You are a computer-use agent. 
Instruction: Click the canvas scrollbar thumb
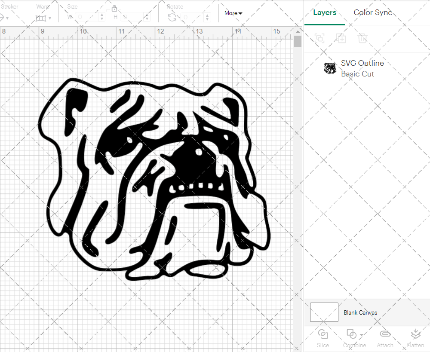[297, 41]
